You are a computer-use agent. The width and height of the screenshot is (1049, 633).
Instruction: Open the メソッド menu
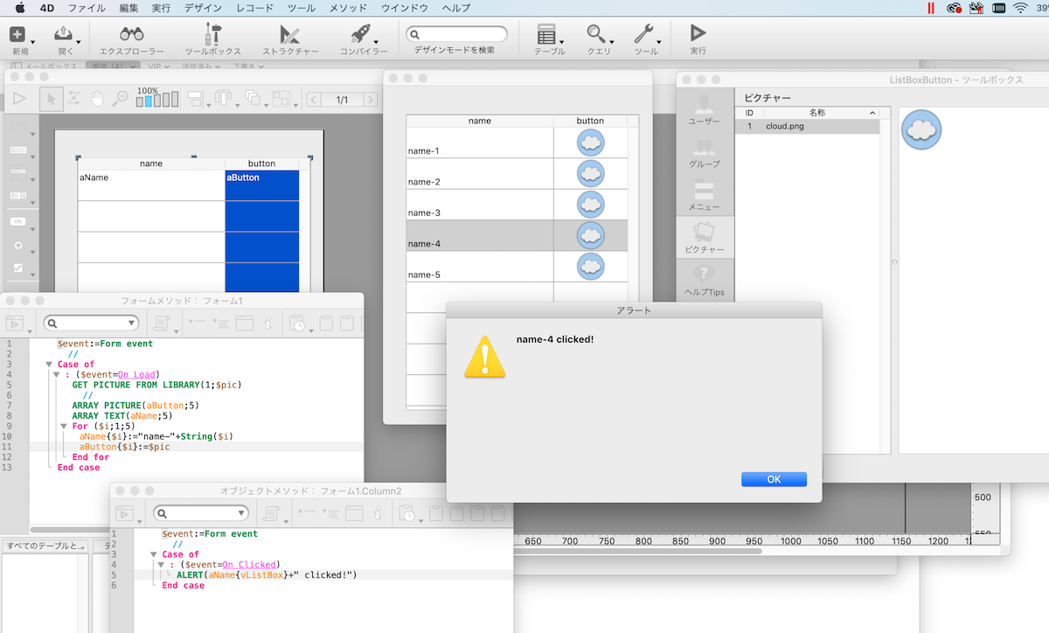tap(348, 8)
